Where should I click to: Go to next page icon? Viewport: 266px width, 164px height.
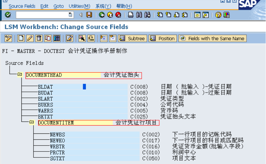[x=177, y=15]
